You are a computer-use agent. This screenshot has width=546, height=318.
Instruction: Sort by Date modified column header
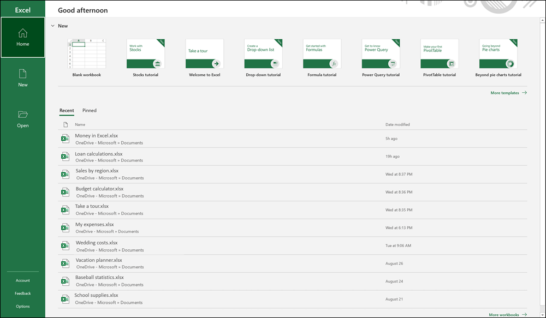[x=397, y=124]
